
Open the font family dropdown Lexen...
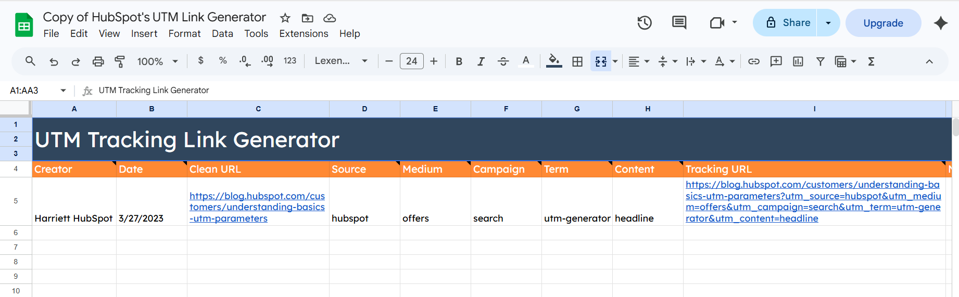click(341, 61)
